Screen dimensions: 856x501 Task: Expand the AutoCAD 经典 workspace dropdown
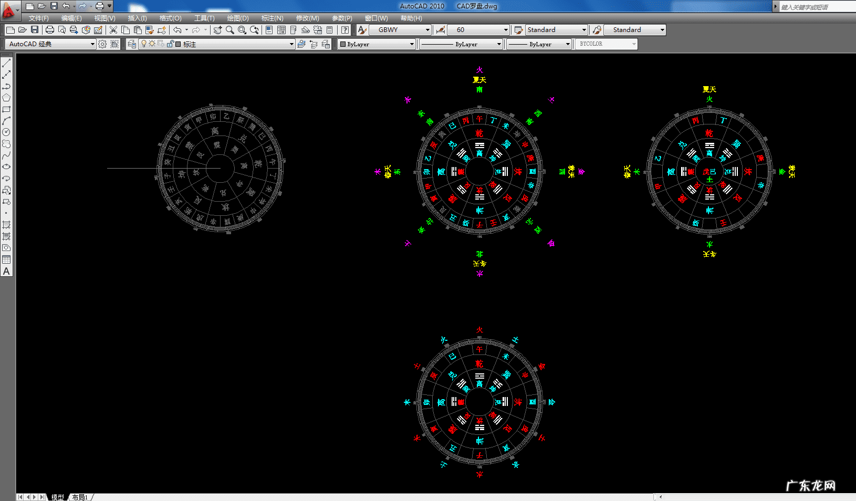pos(92,44)
